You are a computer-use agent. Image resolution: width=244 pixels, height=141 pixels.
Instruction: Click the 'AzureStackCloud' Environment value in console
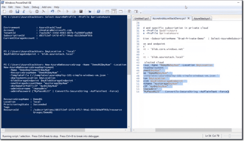coord(50,27)
